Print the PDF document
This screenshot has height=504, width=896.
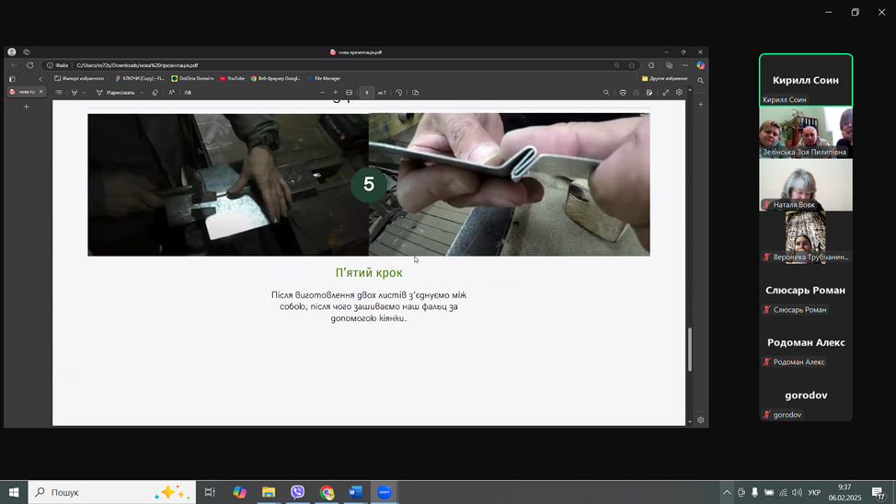623,92
